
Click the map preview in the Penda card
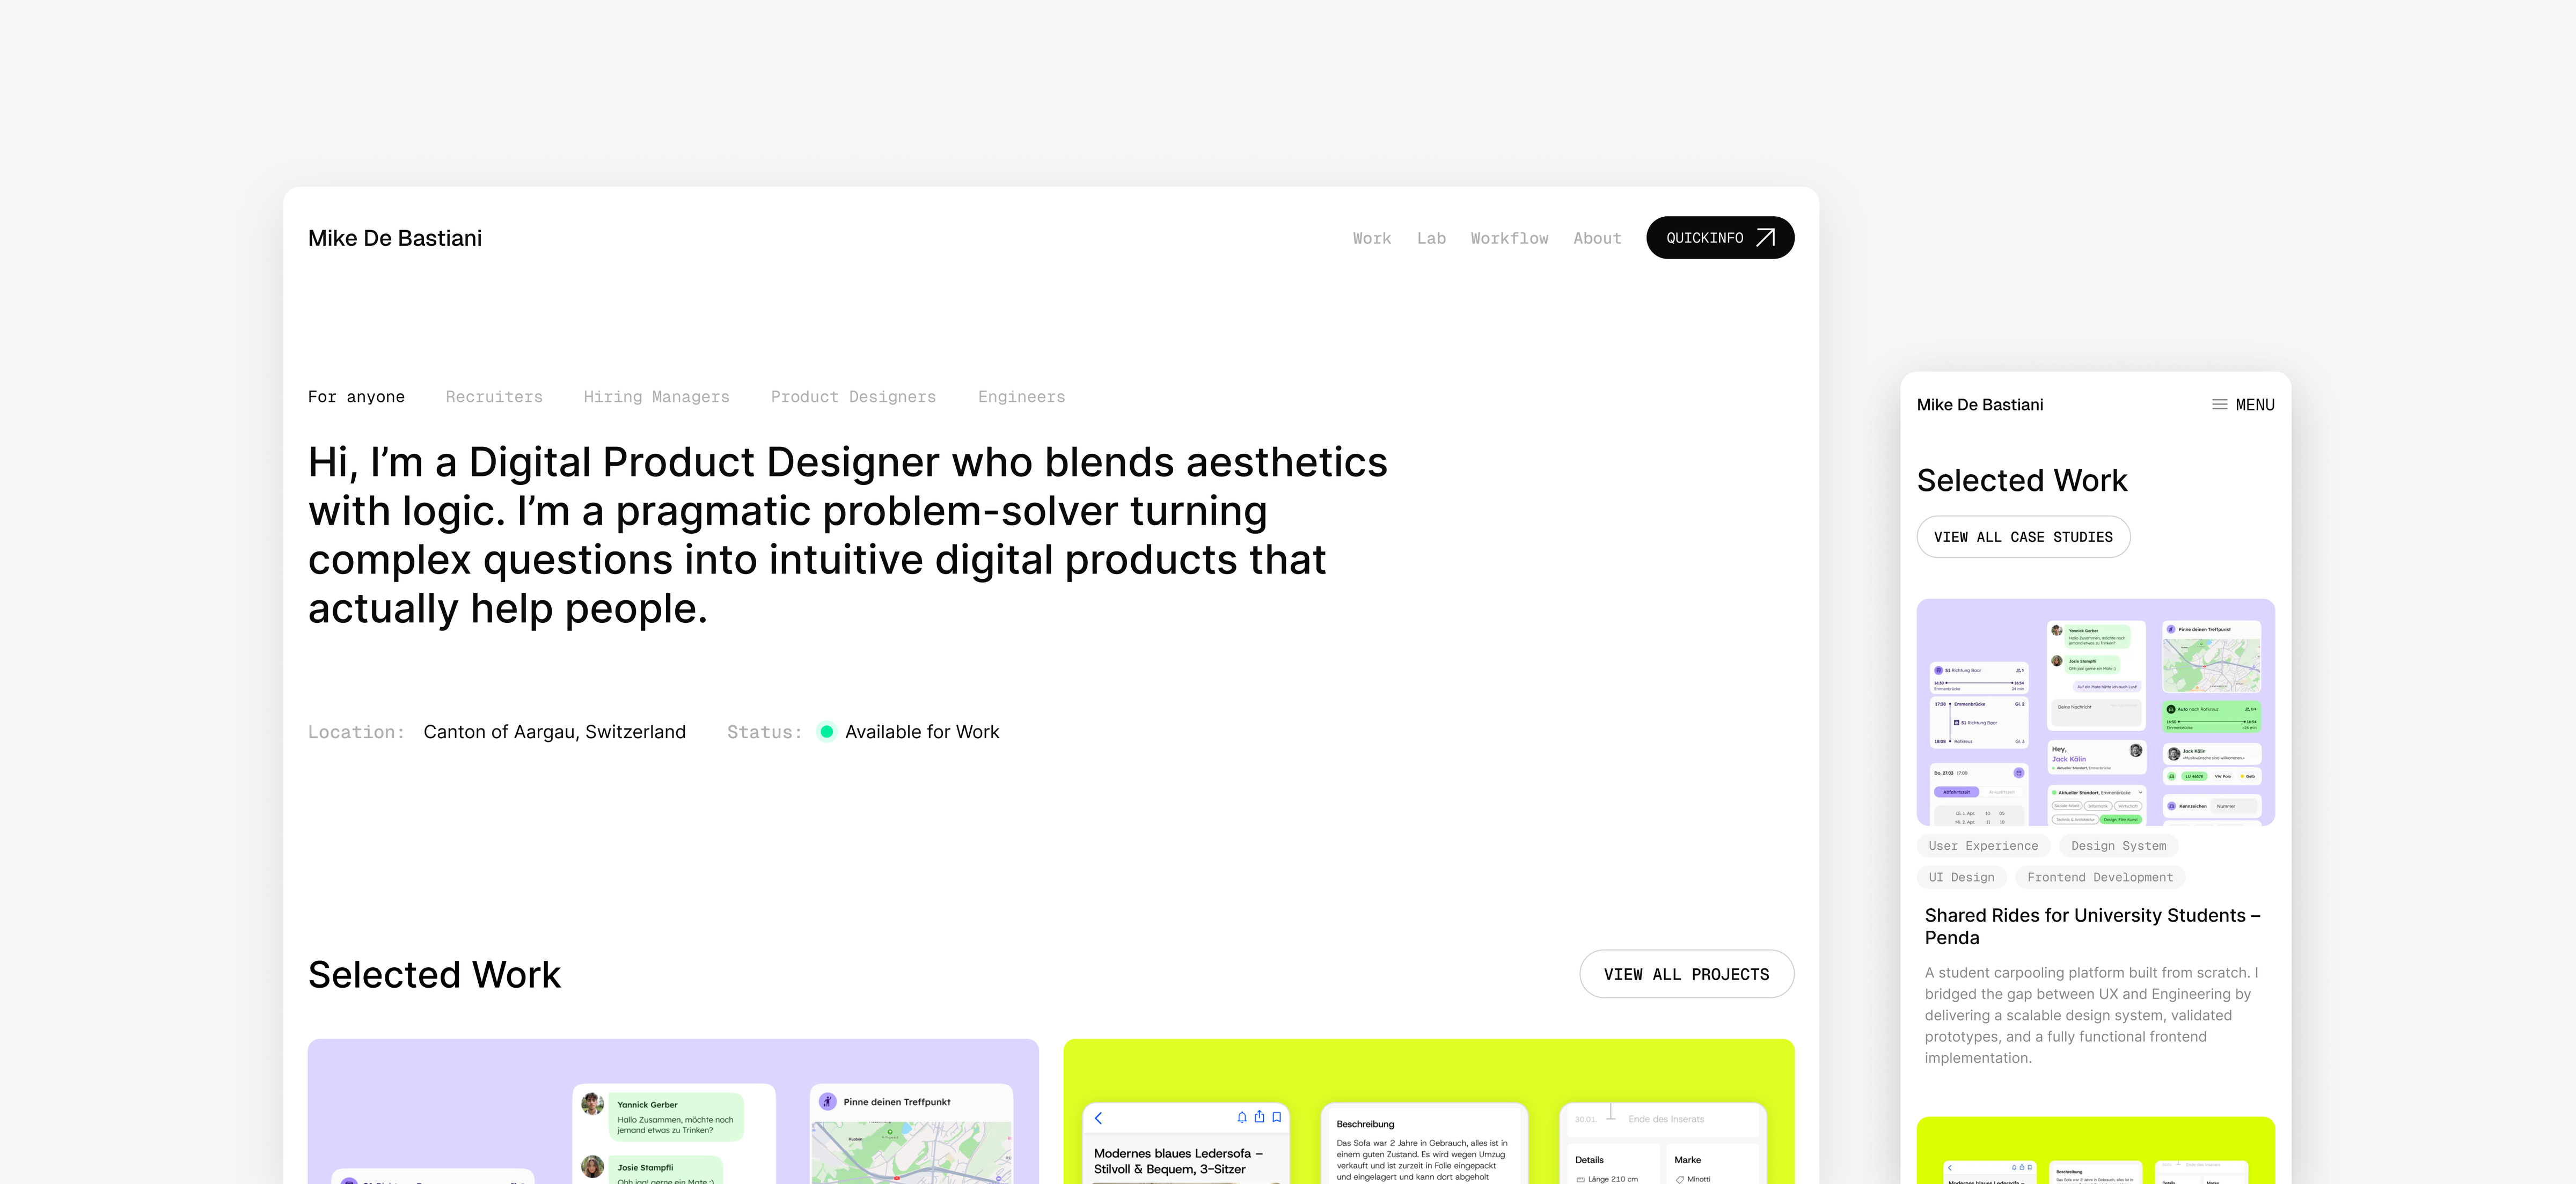(x=911, y=1152)
